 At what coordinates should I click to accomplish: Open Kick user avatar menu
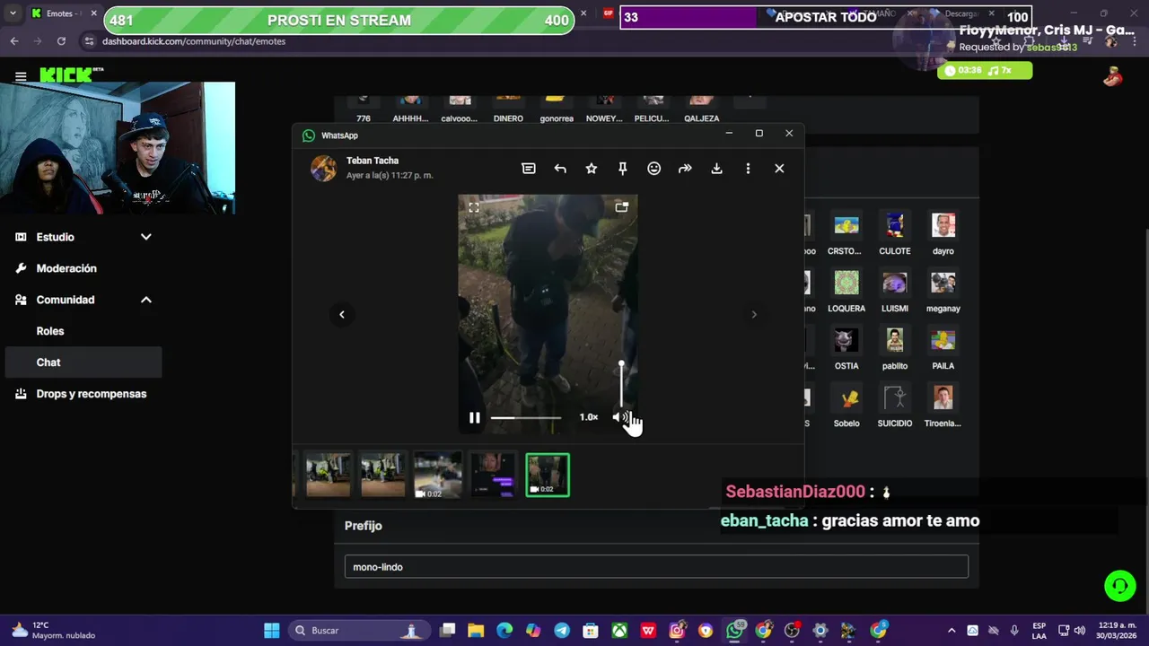tap(1113, 77)
